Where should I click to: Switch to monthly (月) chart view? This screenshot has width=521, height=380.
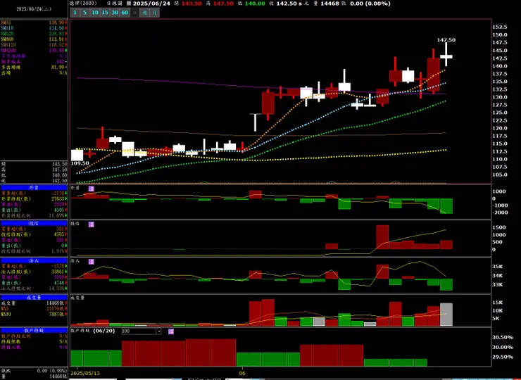[x=154, y=13]
